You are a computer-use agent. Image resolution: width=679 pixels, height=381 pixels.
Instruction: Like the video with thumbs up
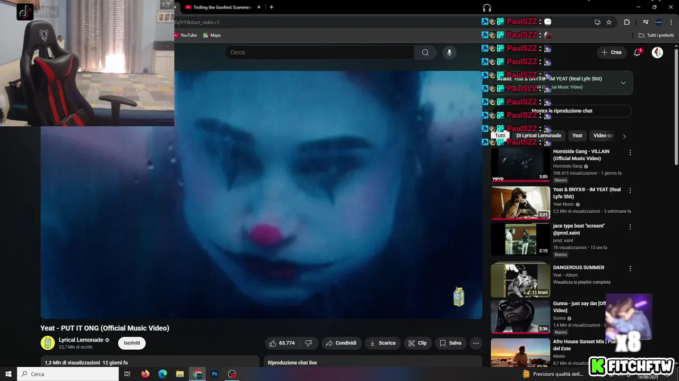pos(282,343)
